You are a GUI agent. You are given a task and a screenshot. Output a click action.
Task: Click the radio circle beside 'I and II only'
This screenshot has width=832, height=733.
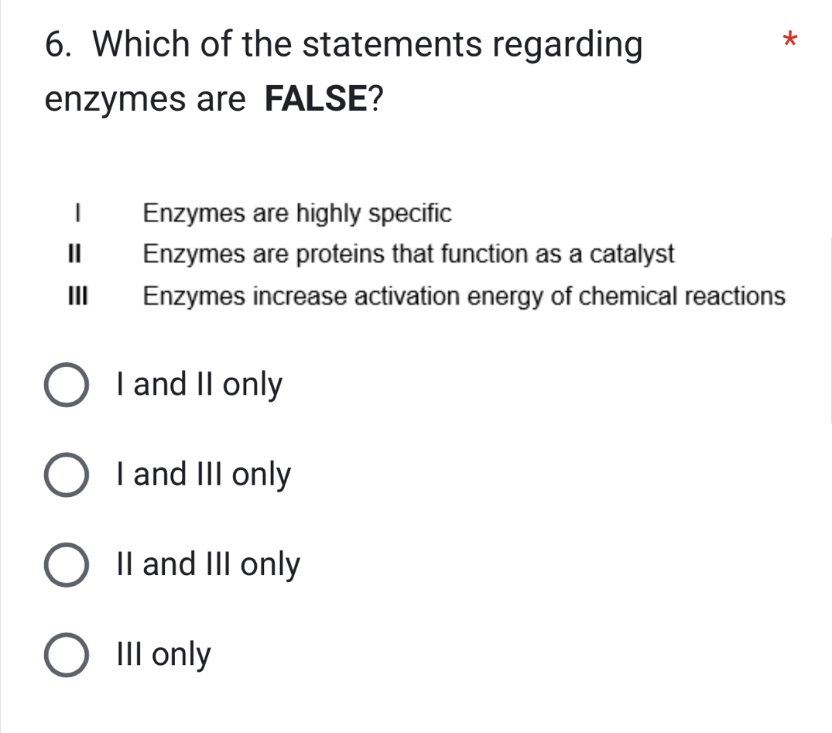[x=66, y=385]
